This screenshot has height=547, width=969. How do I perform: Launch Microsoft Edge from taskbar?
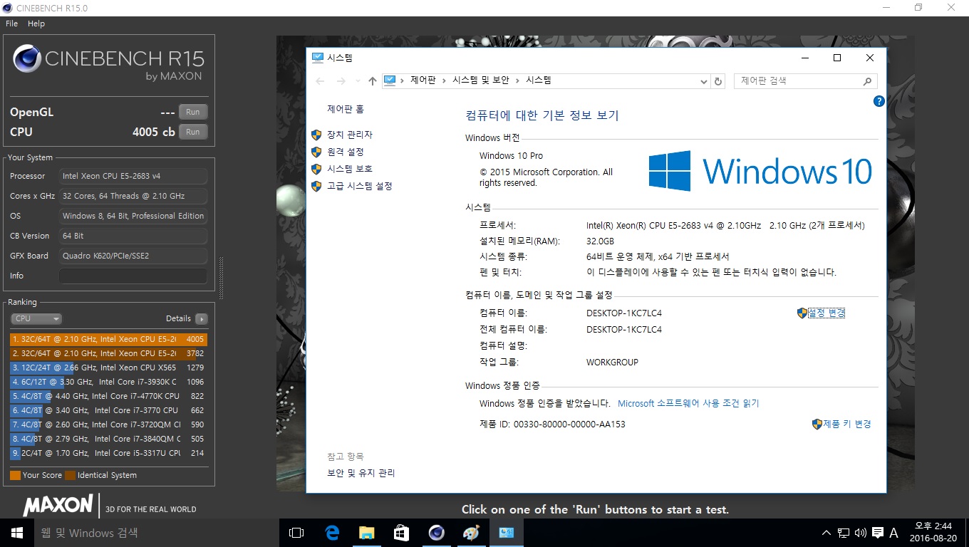331,533
